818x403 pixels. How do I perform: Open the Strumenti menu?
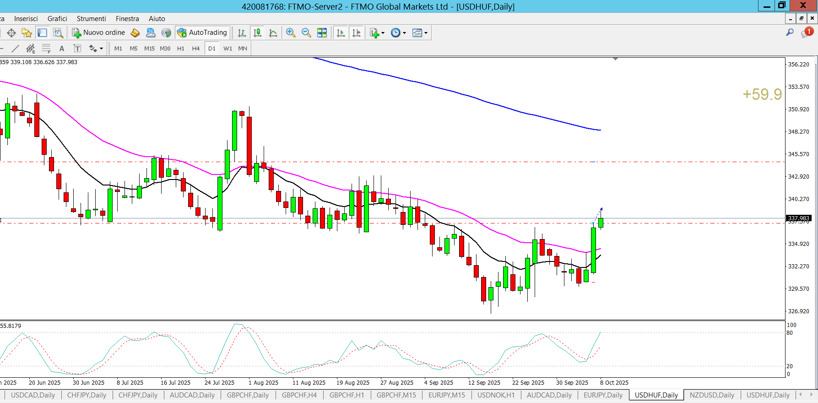tap(91, 19)
